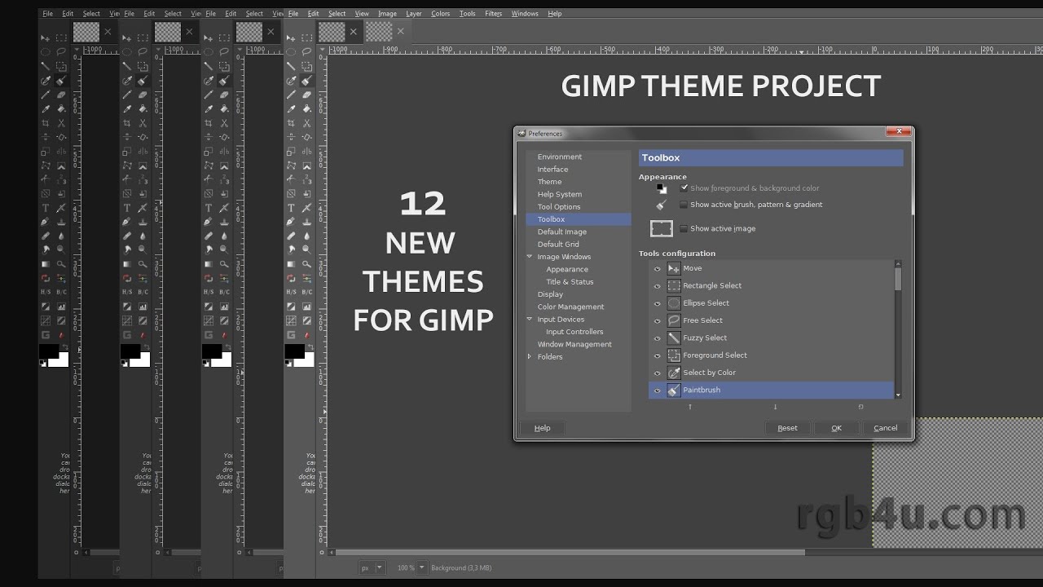Switch to the second image tab thumbnail
The height and width of the screenshot is (587, 1043).
pos(379,32)
